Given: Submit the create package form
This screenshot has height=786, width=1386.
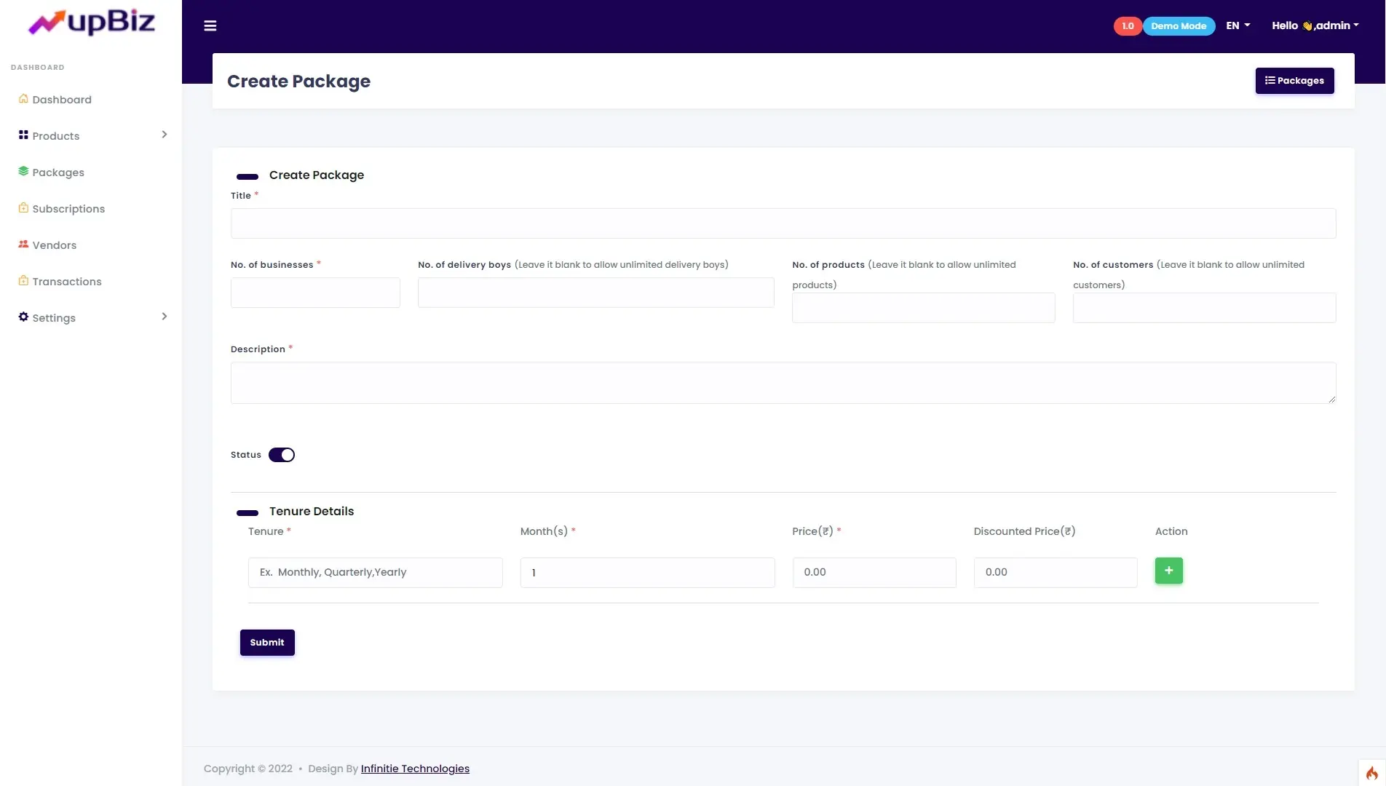Looking at the screenshot, I should 267,643.
